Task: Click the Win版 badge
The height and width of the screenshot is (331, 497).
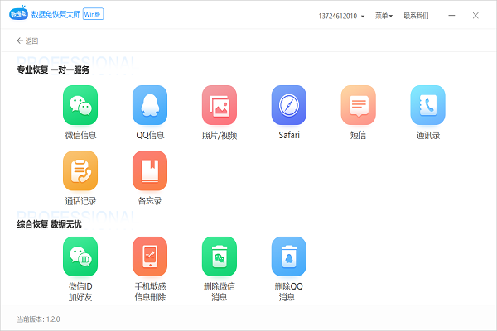Action: tap(93, 14)
